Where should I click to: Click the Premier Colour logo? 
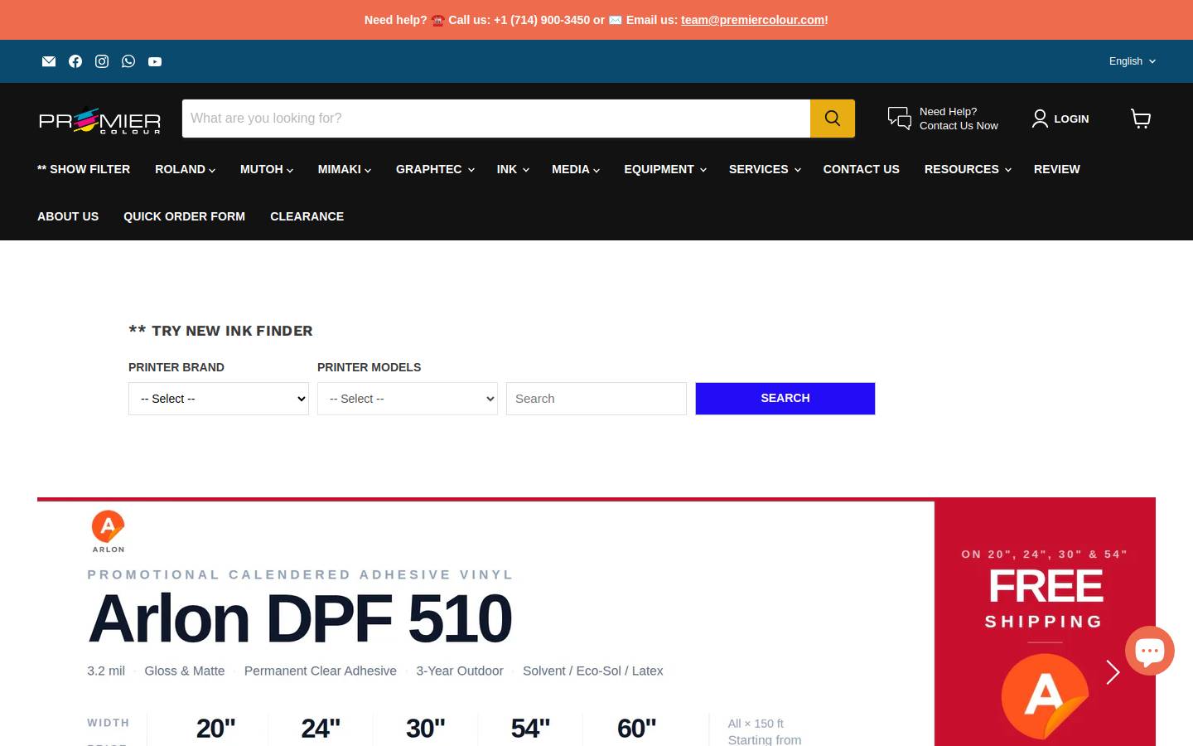(99, 120)
